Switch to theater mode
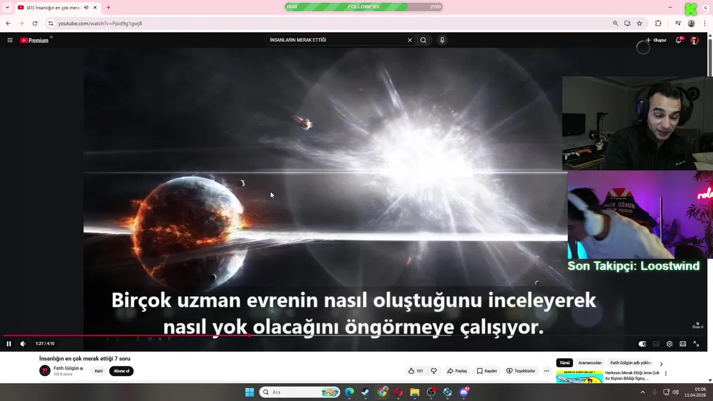Viewport: 713px width, 401px height. (683, 344)
